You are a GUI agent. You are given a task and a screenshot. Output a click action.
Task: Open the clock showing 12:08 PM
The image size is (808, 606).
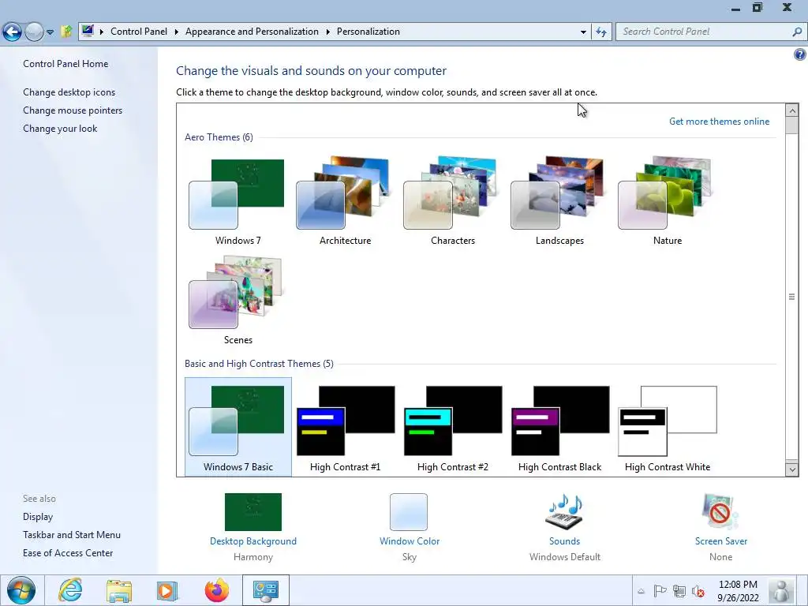(738, 590)
